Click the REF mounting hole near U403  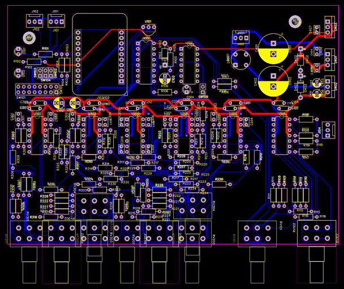[295, 21]
